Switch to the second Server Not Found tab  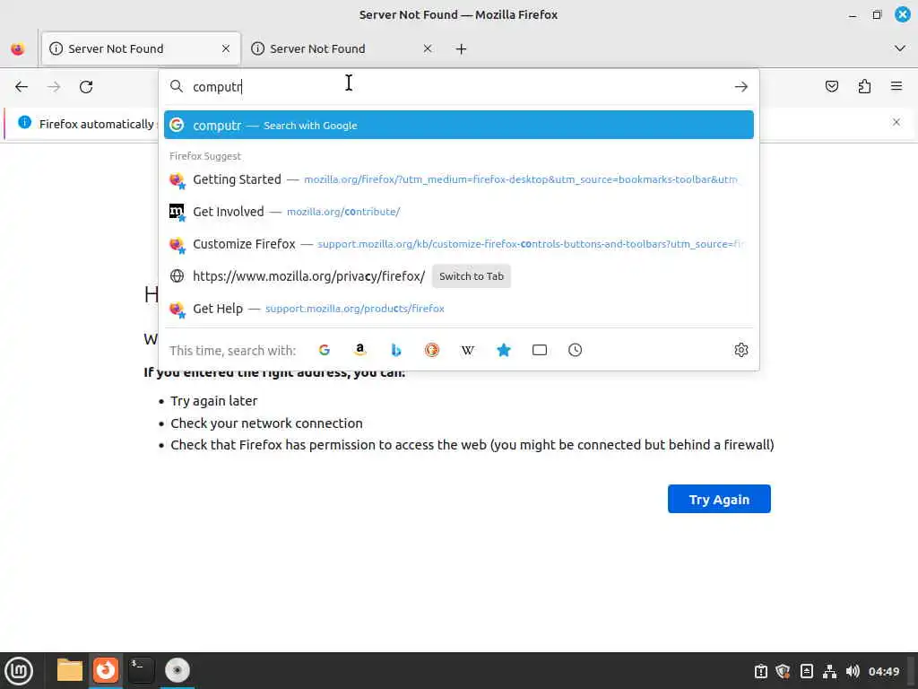tap(342, 48)
